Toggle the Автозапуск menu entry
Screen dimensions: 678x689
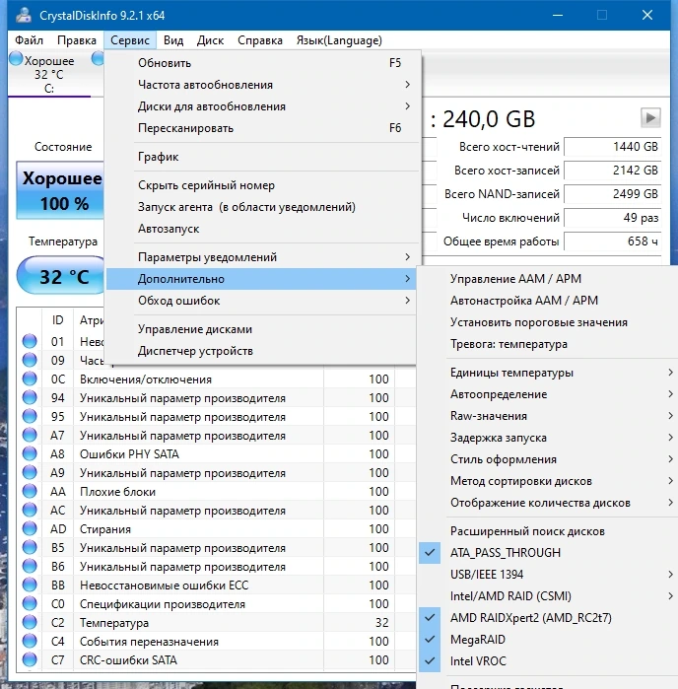pos(261,229)
